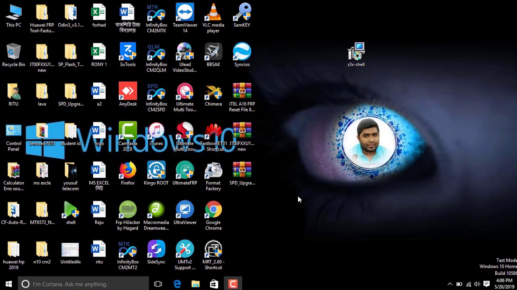Launch 3uTools

[x=128, y=55]
